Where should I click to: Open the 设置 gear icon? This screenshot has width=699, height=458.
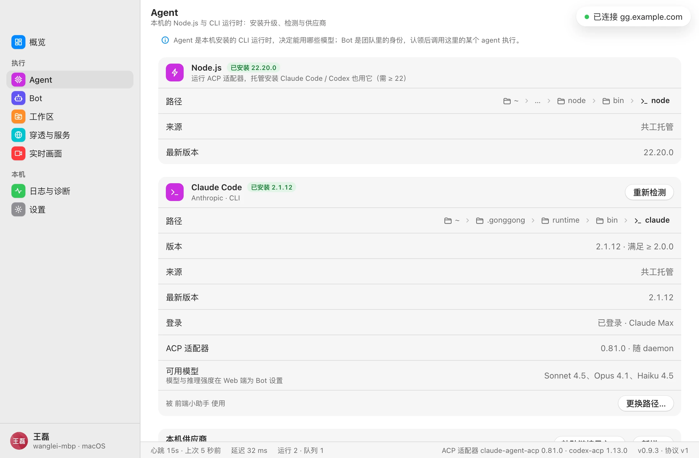pyautogui.click(x=18, y=209)
